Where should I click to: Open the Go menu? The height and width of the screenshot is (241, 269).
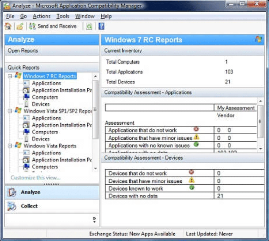pyautogui.click(x=23, y=16)
